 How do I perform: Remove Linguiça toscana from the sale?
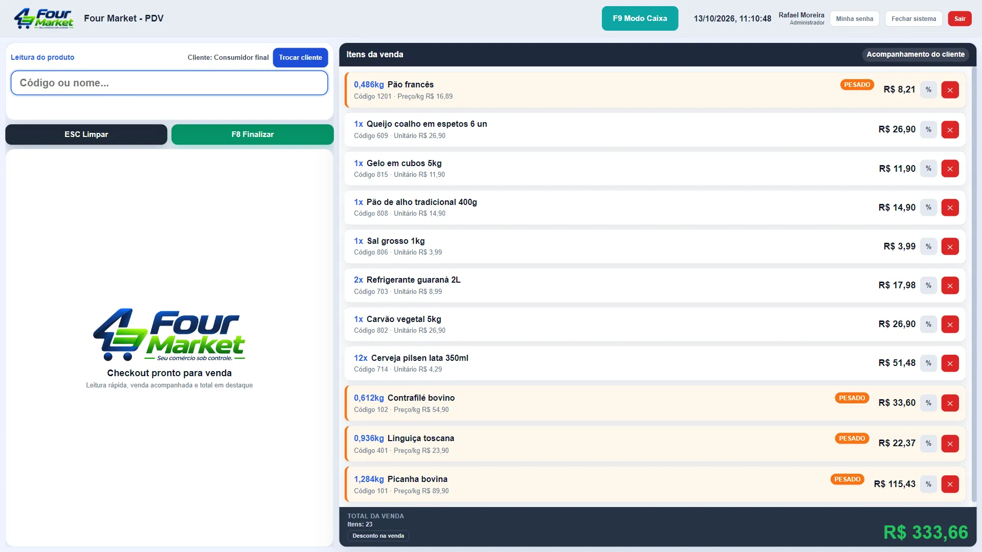pyautogui.click(x=950, y=444)
